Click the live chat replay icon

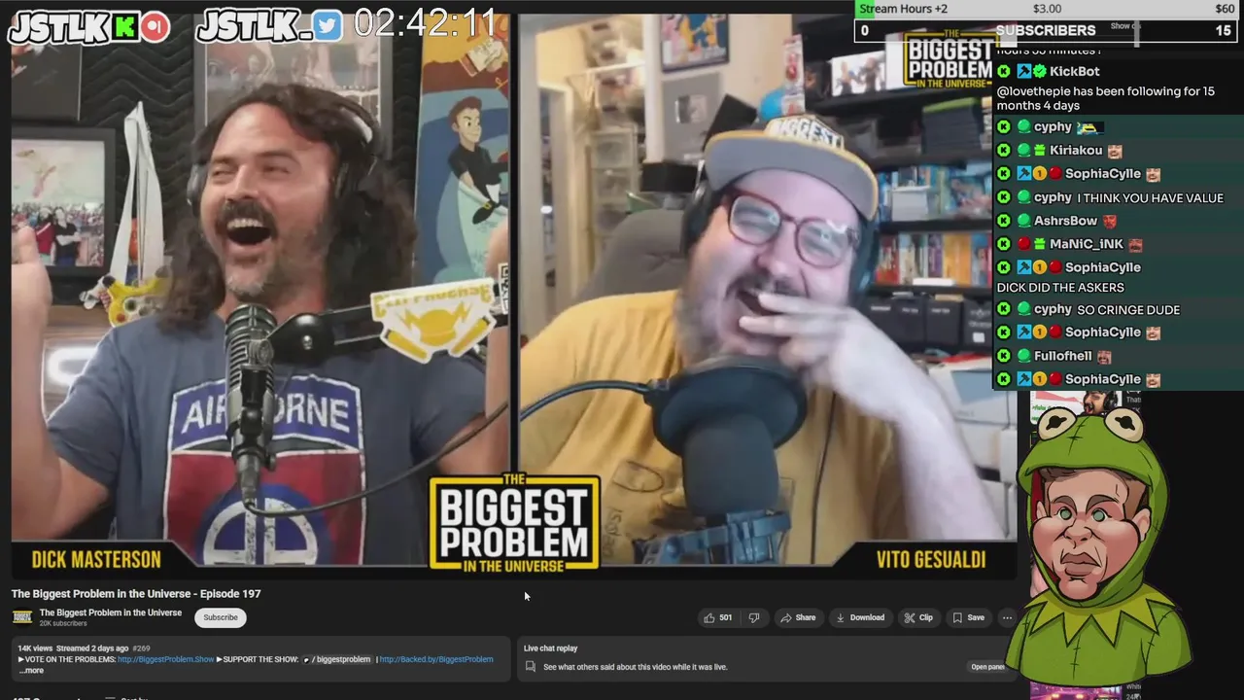tap(530, 667)
